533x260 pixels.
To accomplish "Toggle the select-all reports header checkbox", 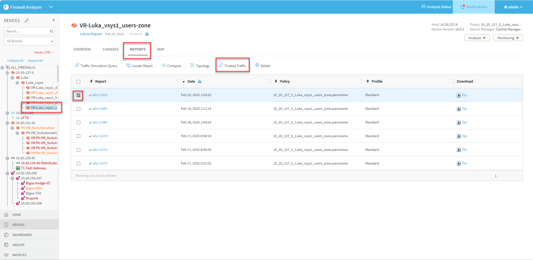I will (78, 82).
